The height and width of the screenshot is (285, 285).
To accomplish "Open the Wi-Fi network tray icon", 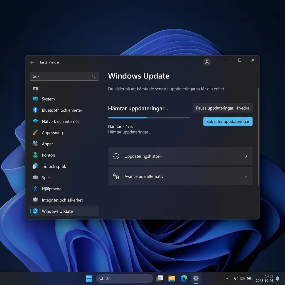I will pyautogui.click(x=235, y=278).
